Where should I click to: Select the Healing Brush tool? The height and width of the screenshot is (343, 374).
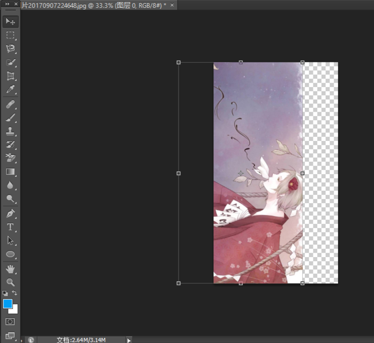click(10, 104)
